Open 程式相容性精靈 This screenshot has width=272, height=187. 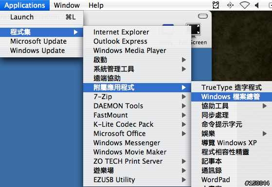(x=232, y=152)
